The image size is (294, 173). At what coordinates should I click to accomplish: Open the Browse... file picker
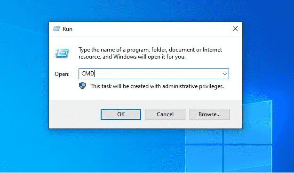209,114
